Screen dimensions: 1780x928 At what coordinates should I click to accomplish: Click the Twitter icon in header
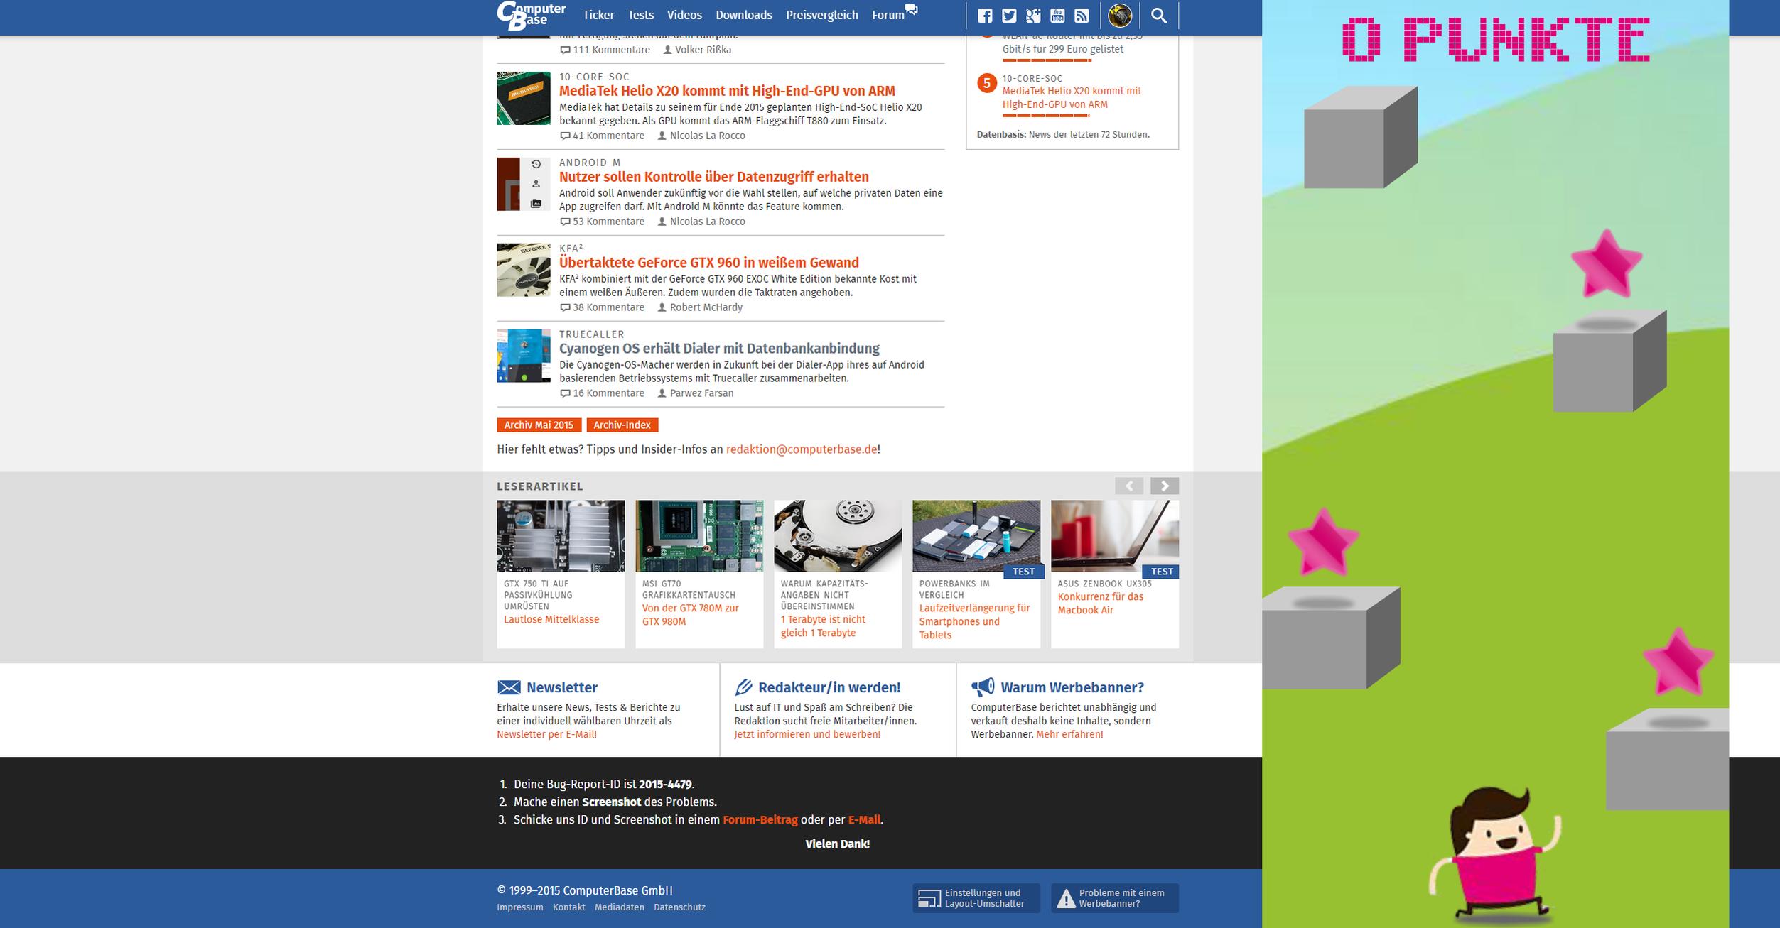pos(1008,16)
